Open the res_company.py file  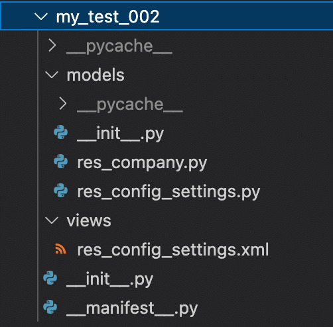[142, 163]
